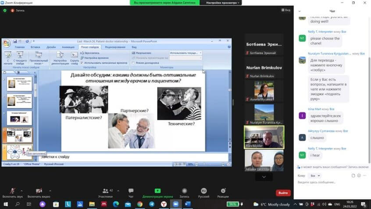The image size is (371, 209).
Task: Open the chat recipient Все dropdown
Action: point(314,175)
